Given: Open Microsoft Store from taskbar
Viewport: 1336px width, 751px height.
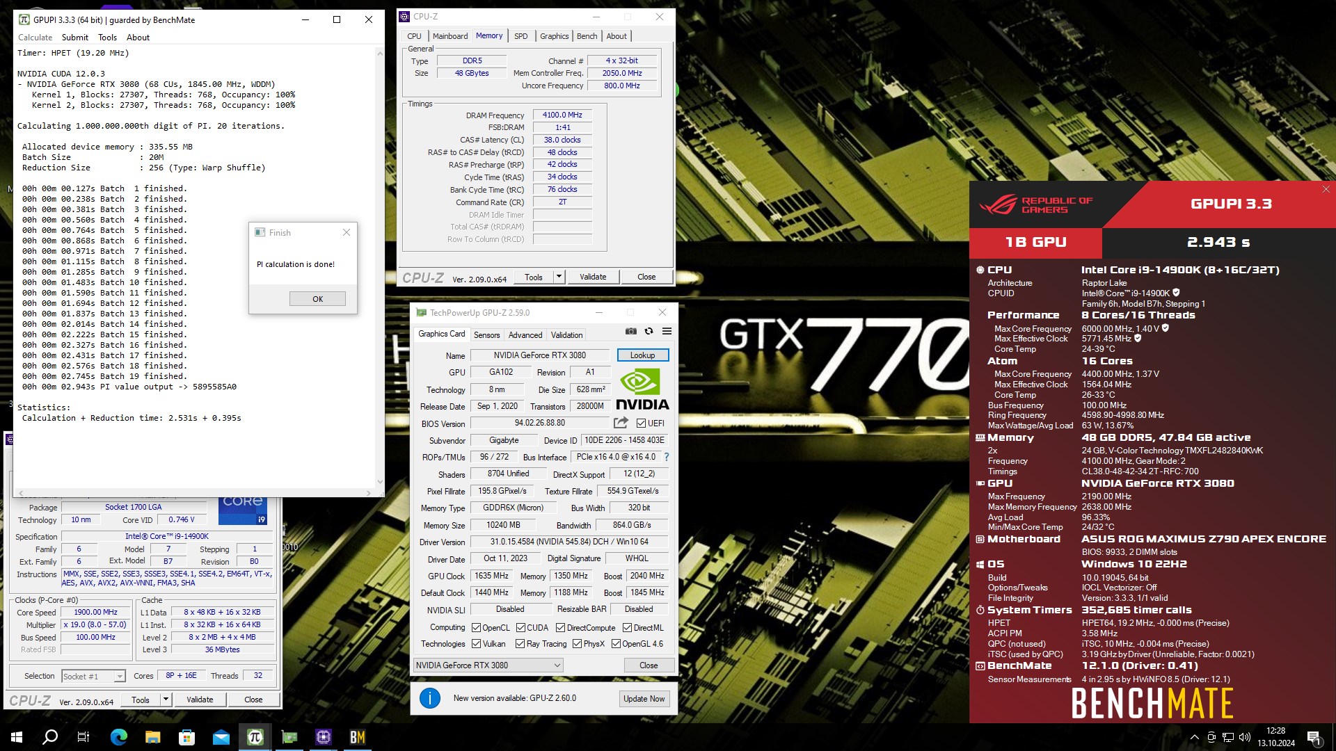Looking at the screenshot, I should [187, 737].
